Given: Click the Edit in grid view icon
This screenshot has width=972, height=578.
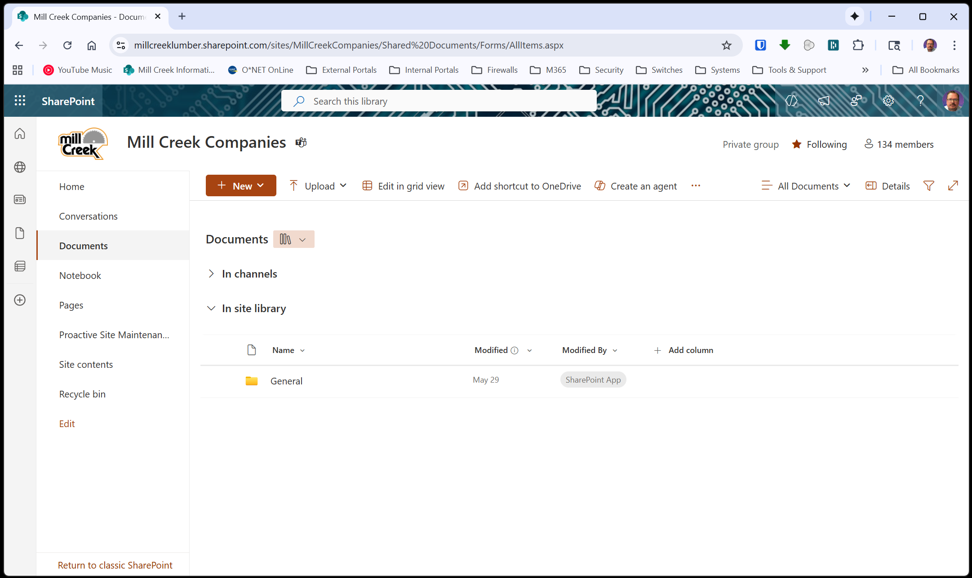Looking at the screenshot, I should 367,186.
